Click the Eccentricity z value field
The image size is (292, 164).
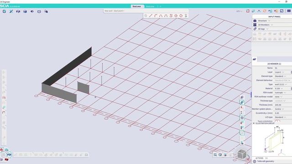[283, 113]
